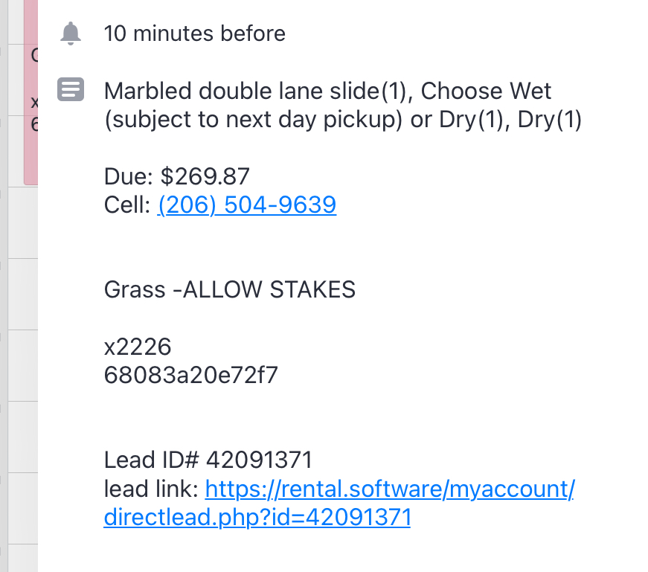Image resolution: width=648 pixels, height=572 pixels.
Task: Click the "Grass -ALLOW STAKES" note
Action: [230, 289]
